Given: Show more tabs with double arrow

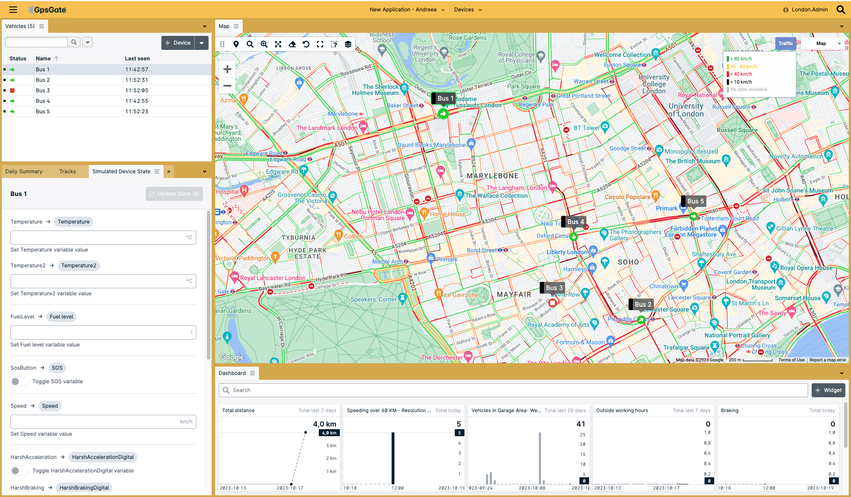Looking at the screenshot, I should 169,171.
